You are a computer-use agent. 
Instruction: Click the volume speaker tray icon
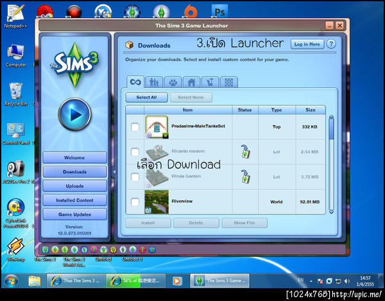click(x=346, y=281)
